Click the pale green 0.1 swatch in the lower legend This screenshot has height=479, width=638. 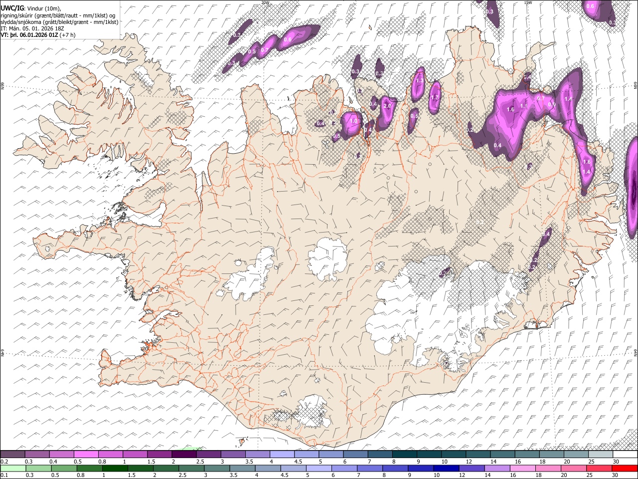point(13,468)
